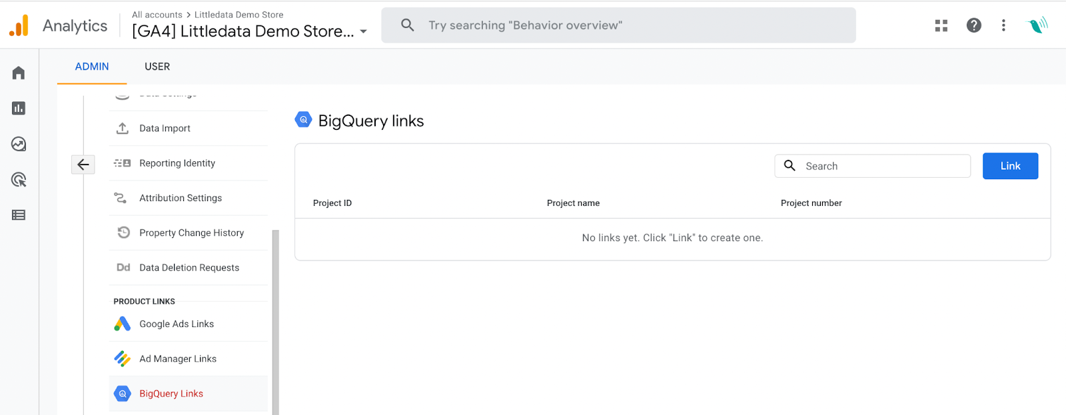This screenshot has height=415, width=1066.
Task: Open the three-dot more options menu
Action: pos(1003,25)
